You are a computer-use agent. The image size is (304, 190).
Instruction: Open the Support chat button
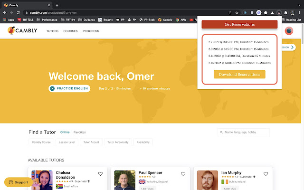coord(19,182)
